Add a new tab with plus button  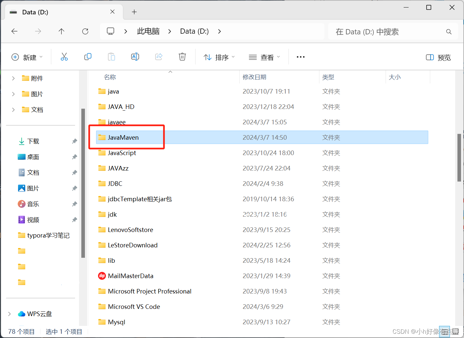tap(134, 12)
